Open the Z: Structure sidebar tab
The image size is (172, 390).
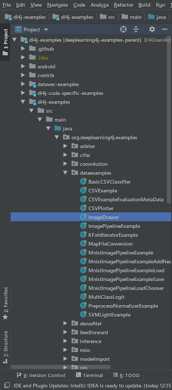point(5,347)
